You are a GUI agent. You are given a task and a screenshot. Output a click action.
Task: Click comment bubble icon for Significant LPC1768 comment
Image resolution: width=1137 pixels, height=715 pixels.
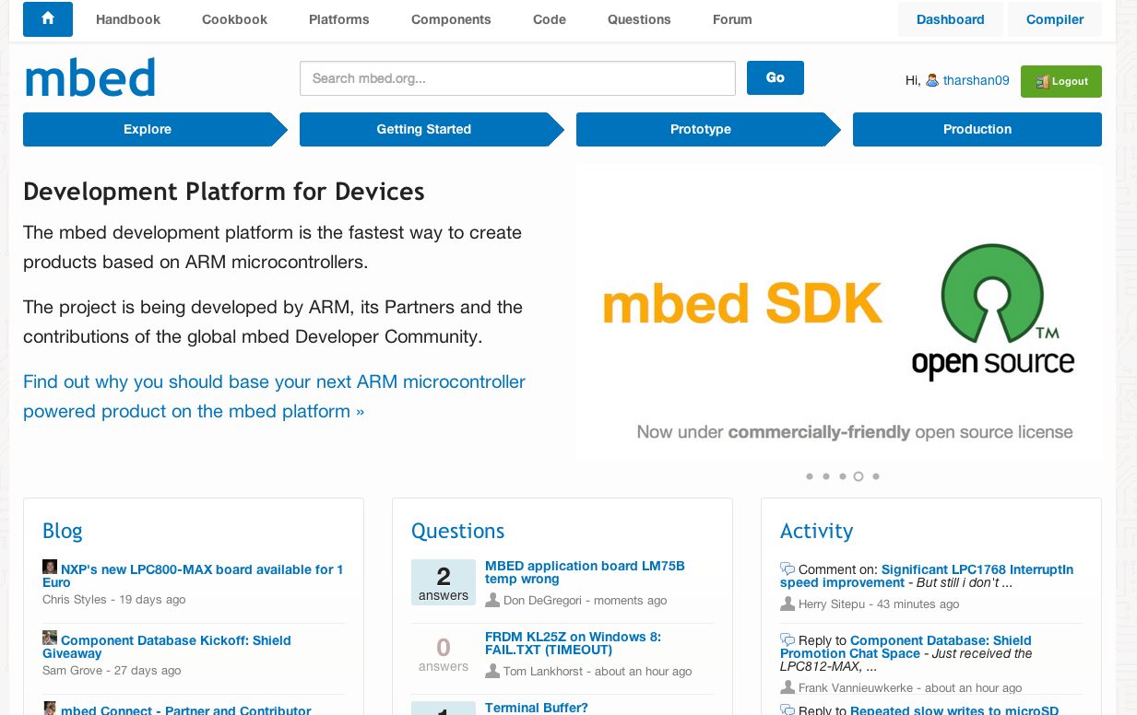pyautogui.click(x=788, y=568)
